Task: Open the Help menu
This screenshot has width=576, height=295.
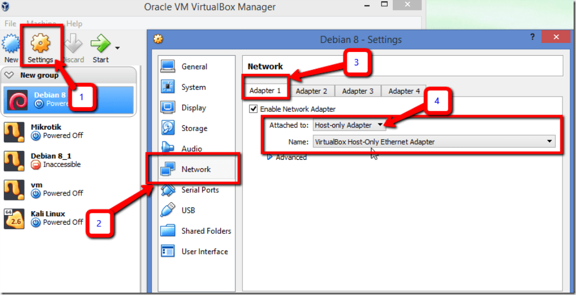Action: tap(74, 23)
